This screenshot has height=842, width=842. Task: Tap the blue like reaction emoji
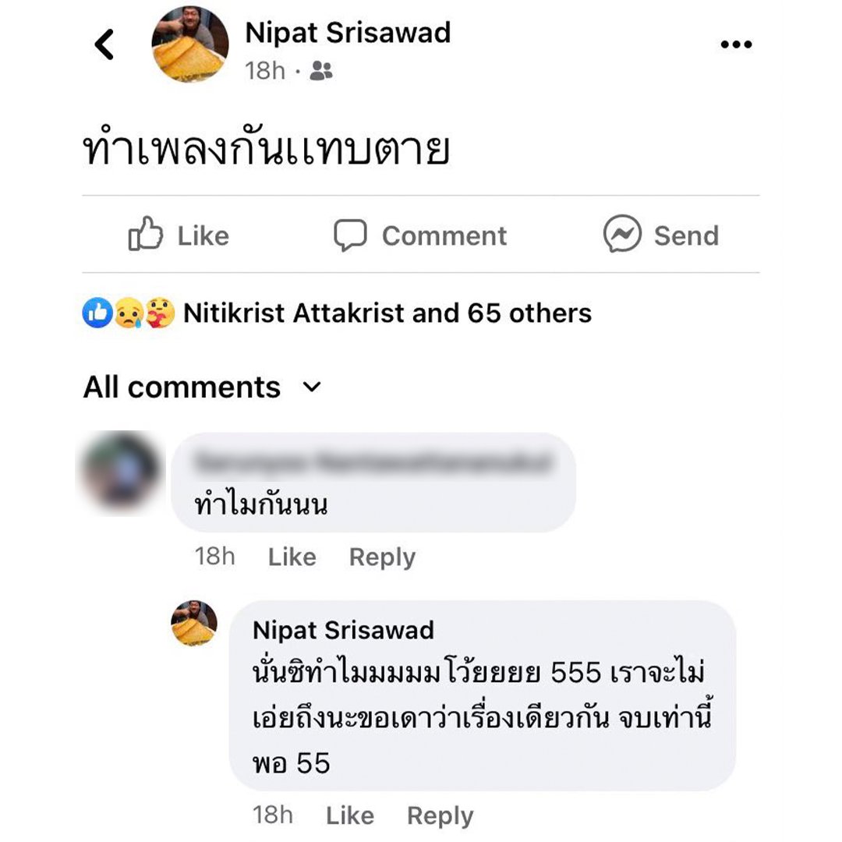pos(97,313)
